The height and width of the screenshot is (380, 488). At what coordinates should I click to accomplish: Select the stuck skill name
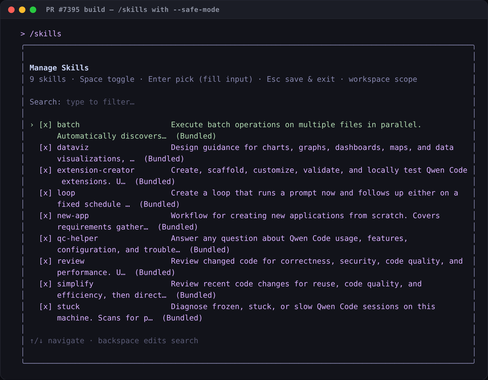click(x=68, y=307)
